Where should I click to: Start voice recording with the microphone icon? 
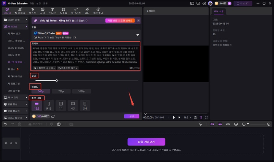coord(200,124)
